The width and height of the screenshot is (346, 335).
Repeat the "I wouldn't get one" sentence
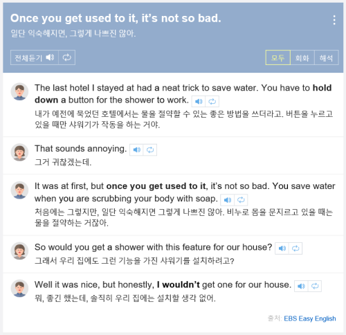315,287
